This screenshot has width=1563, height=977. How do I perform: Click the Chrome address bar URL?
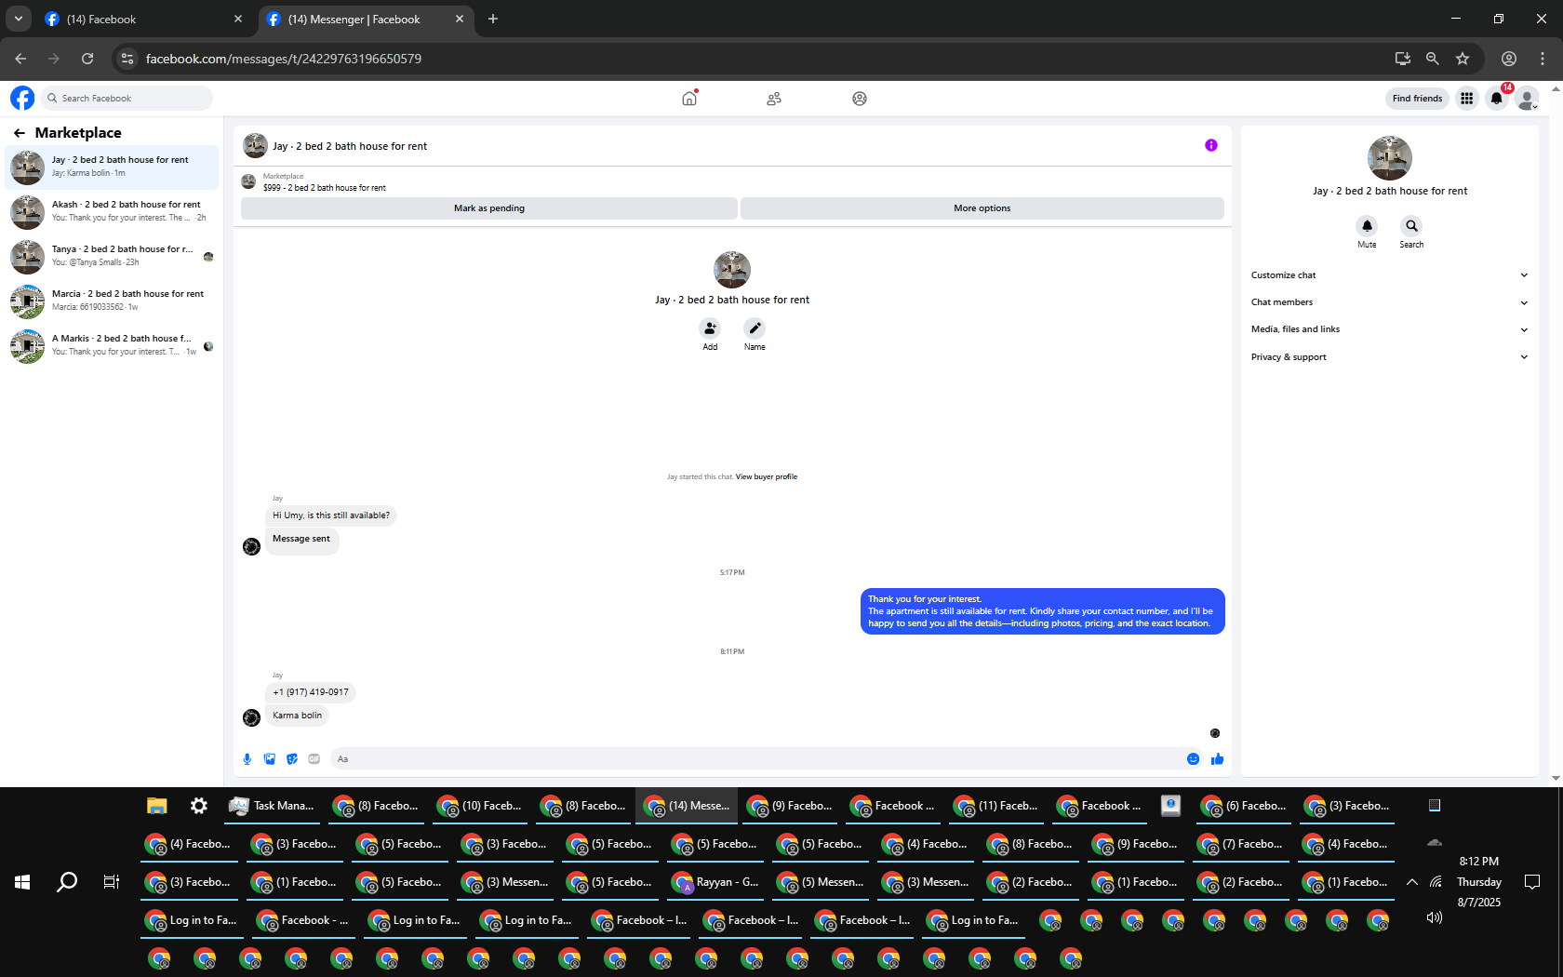(284, 59)
